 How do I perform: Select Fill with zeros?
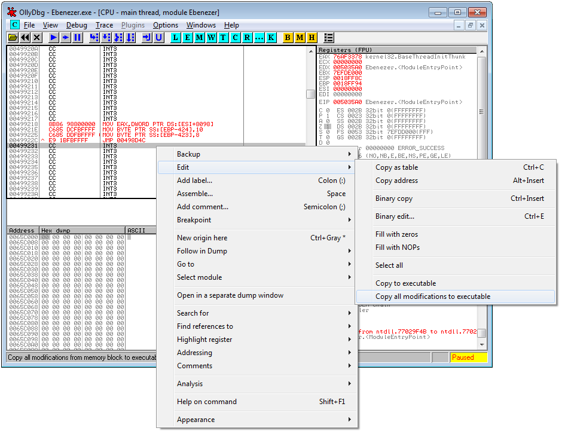point(456,234)
